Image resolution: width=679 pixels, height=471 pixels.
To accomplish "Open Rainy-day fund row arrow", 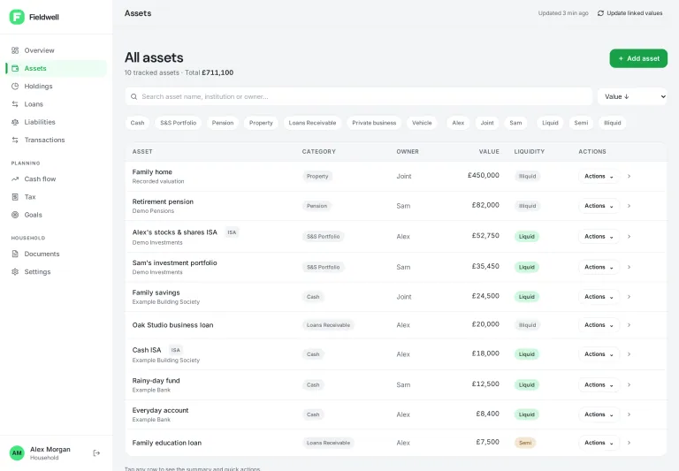I will (629, 385).
